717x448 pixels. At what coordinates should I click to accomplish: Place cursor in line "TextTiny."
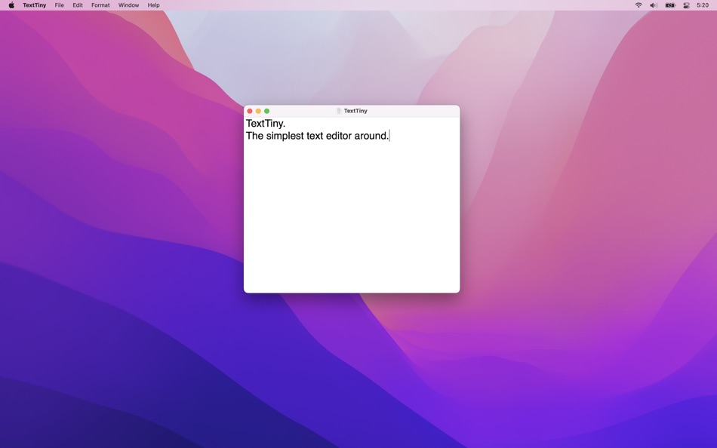coord(265,124)
